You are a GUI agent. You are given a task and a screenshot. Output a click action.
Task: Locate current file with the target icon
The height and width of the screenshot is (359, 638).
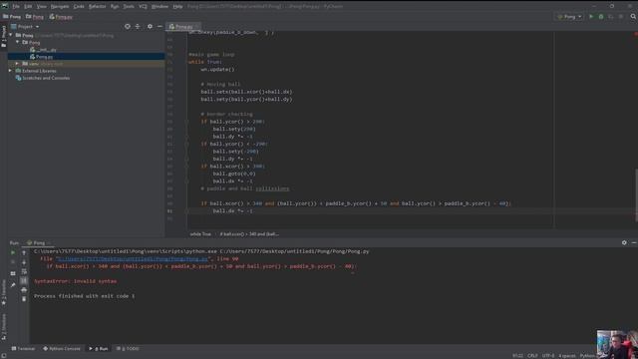click(128, 27)
